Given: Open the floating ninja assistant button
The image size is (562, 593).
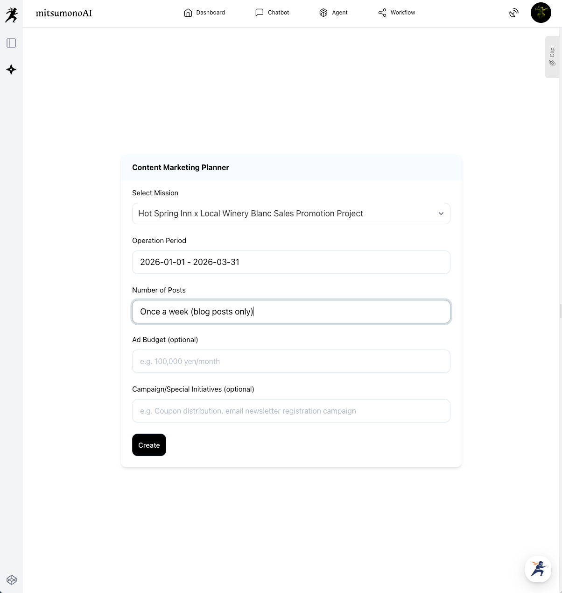Looking at the screenshot, I should (538, 569).
